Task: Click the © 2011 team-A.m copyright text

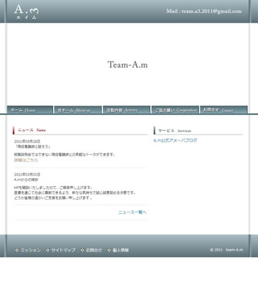Action: tap(227, 250)
